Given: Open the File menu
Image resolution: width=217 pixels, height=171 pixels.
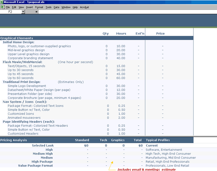Looking at the screenshot, I should 8,7.
